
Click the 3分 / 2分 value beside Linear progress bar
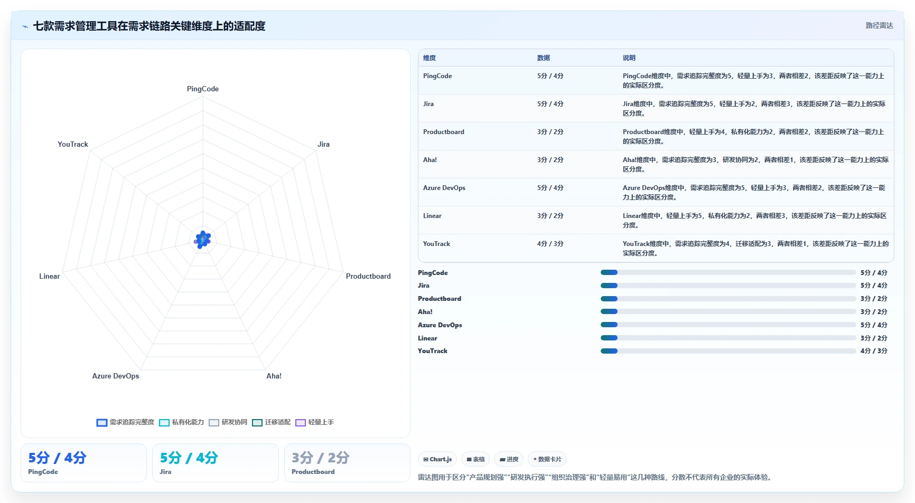(874, 338)
